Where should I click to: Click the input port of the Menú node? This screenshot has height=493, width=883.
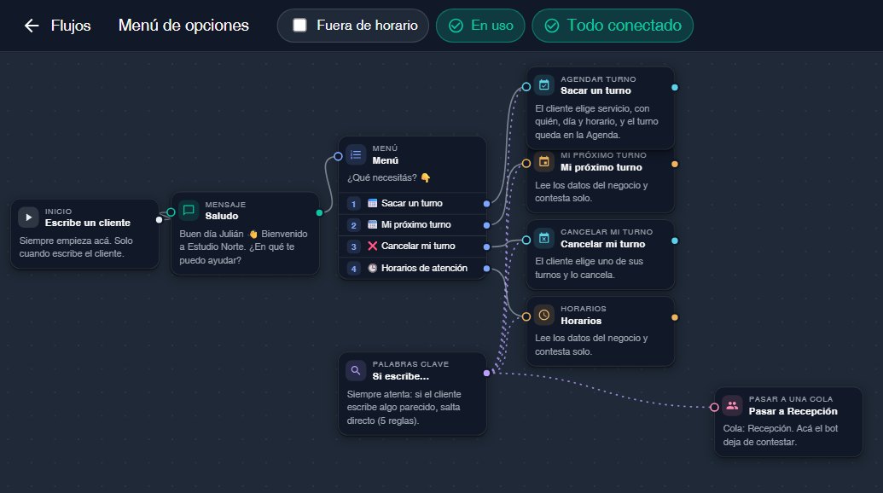tap(338, 156)
